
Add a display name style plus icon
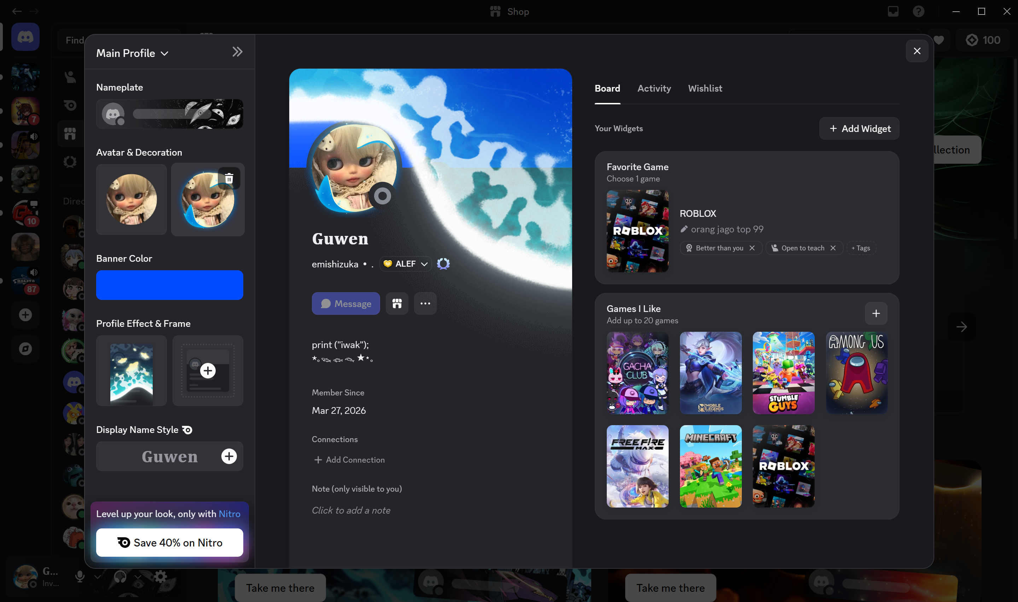229,456
